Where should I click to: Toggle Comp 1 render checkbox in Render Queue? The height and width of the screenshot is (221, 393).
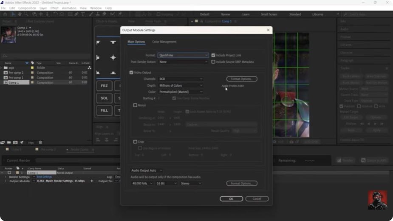9,173
